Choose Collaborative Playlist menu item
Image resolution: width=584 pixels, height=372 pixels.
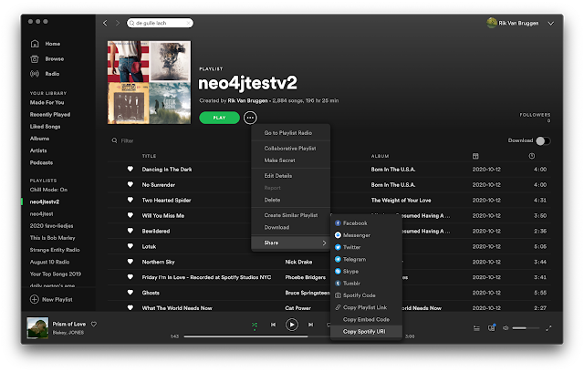(x=291, y=149)
